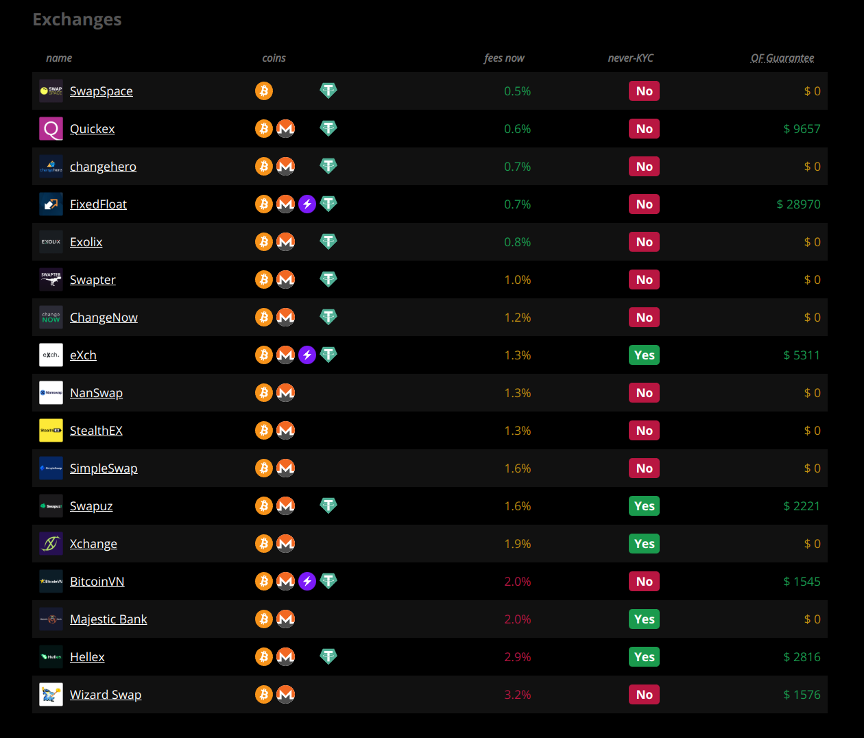The image size is (864, 738).
Task: Follow the ChangeNow exchange link
Action: (x=104, y=318)
